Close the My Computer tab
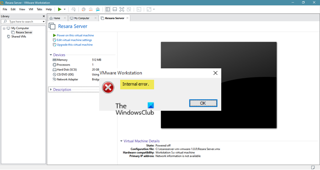Image resolution: width=320 pixels, height=170 pixels. (96, 18)
